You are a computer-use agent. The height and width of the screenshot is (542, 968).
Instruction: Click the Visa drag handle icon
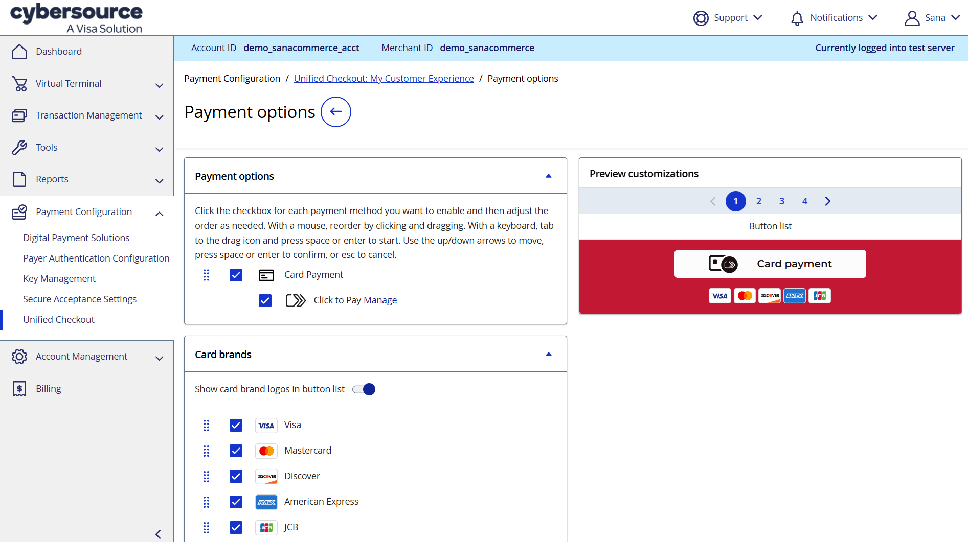[x=206, y=426]
